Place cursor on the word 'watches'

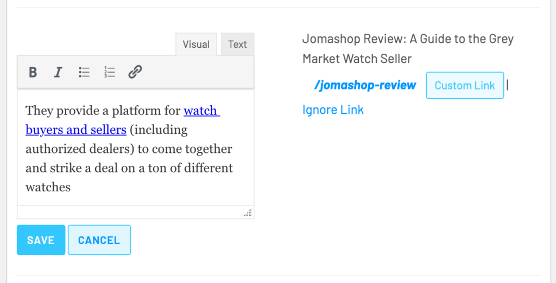[48, 187]
